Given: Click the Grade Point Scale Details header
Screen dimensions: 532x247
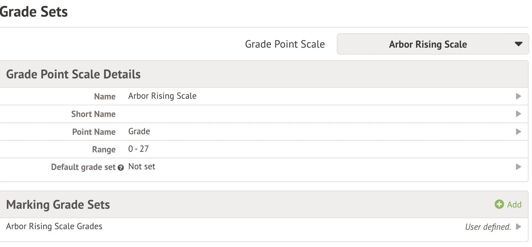Looking at the screenshot, I should (73, 74).
